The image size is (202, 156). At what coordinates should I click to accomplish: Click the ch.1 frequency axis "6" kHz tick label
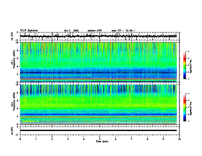[18, 59]
